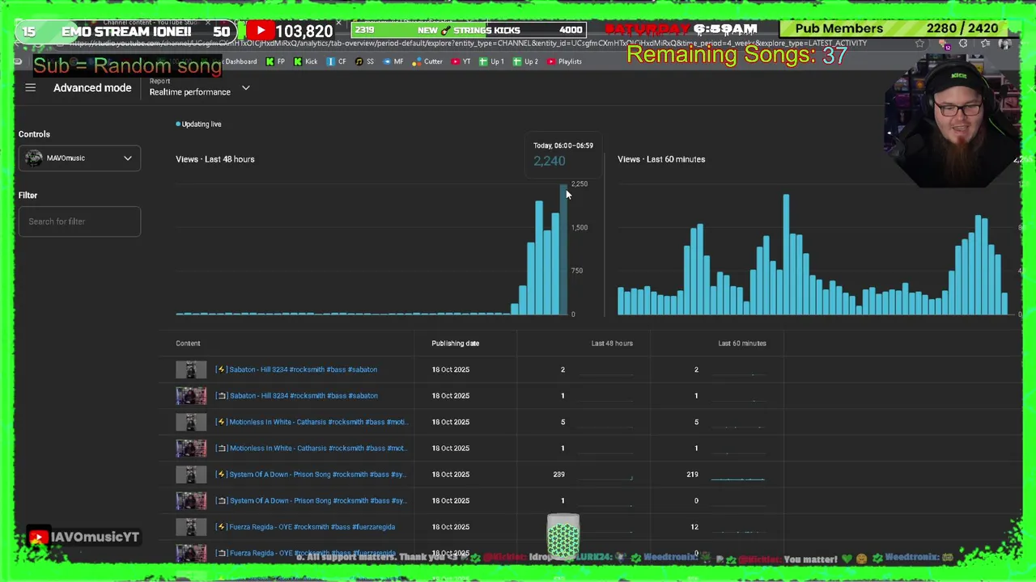Click the video icon on the second Motionless In White row
This screenshot has height=582, width=1036.
point(221,448)
